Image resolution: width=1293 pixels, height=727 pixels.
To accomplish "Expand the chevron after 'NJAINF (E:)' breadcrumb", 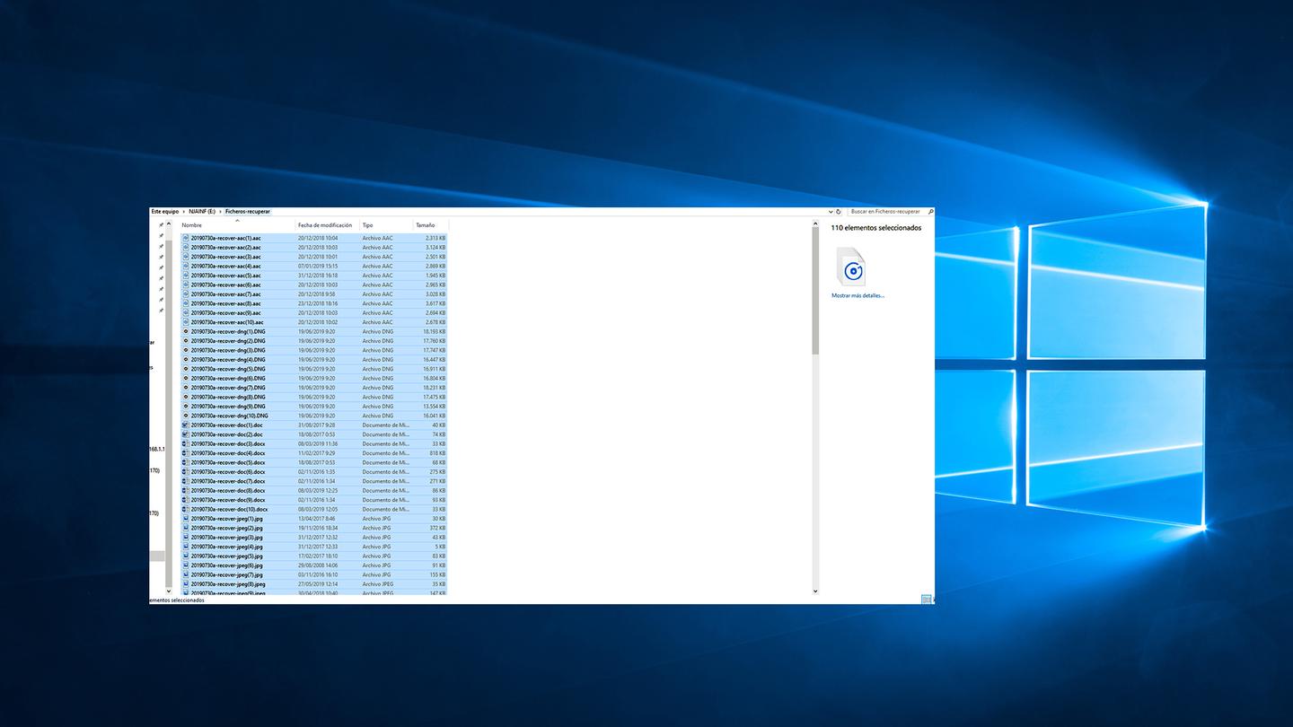I will pos(220,212).
